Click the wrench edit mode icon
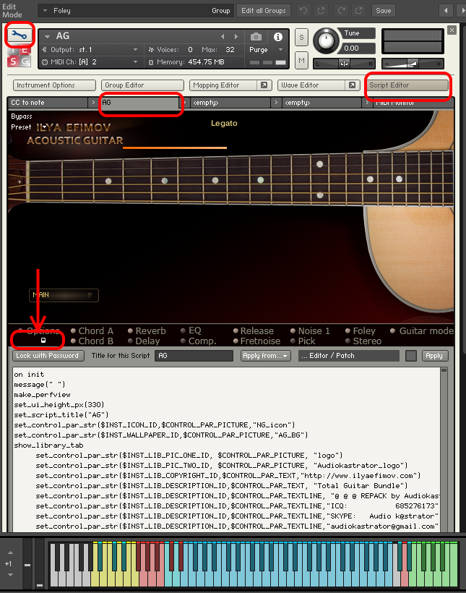The image size is (466, 593). point(20,35)
